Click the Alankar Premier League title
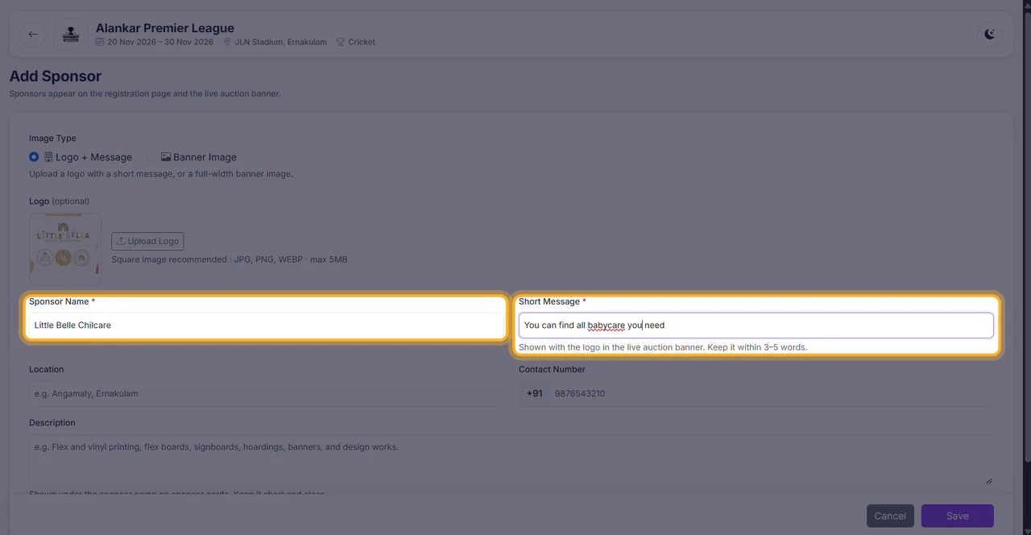This screenshot has height=535, width=1031. click(x=165, y=28)
